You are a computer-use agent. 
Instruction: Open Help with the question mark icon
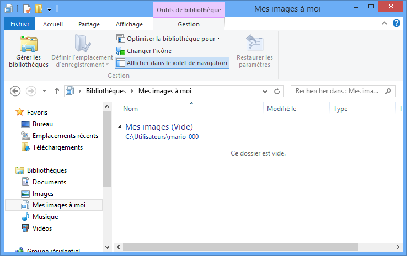tap(397, 23)
